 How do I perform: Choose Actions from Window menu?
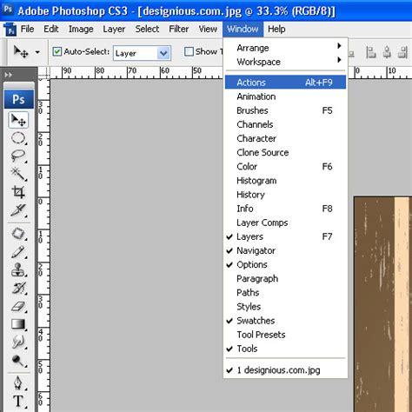pyautogui.click(x=285, y=83)
